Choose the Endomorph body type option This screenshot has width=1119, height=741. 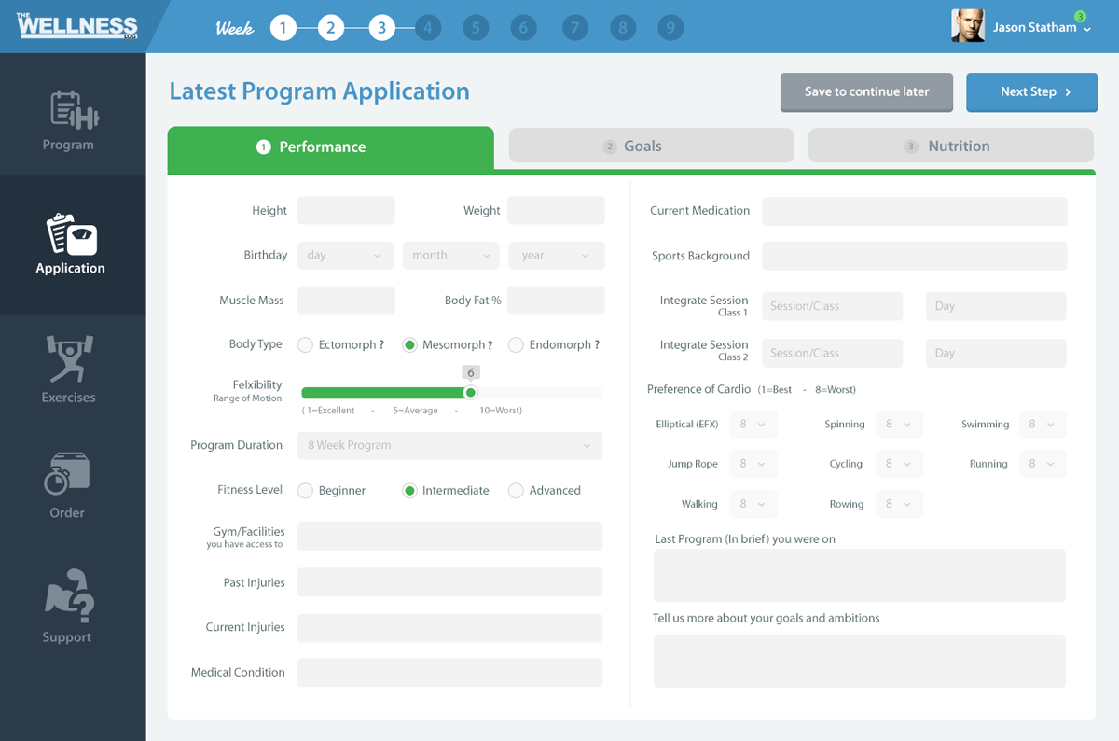pos(516,345)
